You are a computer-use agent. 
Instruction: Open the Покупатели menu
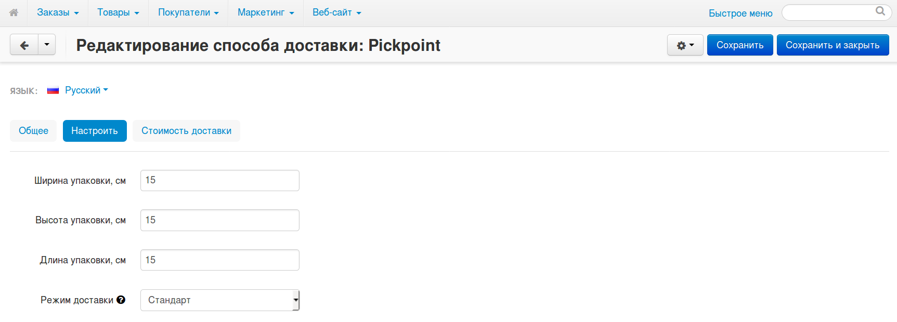click(188, 12)
